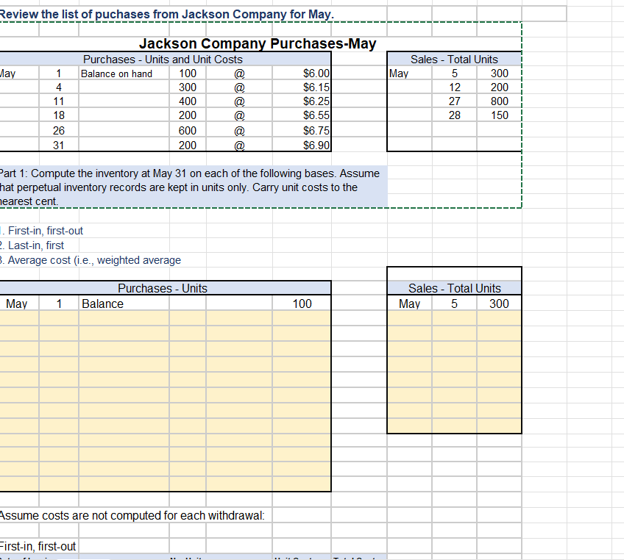This screenshot has width=624, height=560.
Task: Click the 400 units cell for May 11
Action: (188, 101)
